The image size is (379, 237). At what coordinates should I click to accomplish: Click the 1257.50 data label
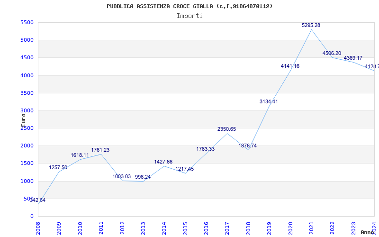click(x=58, y=168)
